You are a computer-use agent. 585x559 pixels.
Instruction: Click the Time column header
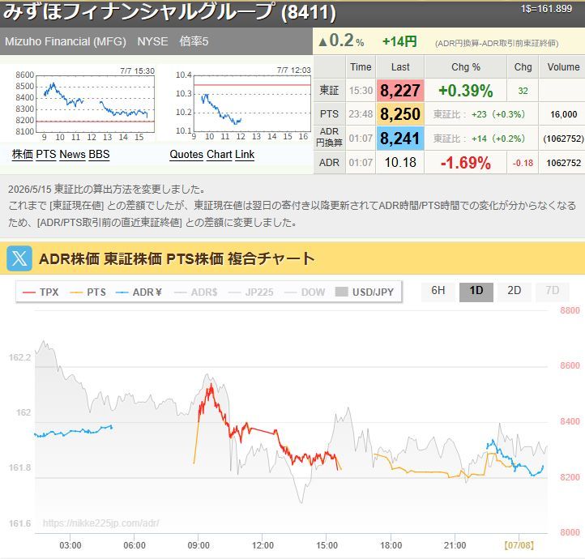(361, 67)
